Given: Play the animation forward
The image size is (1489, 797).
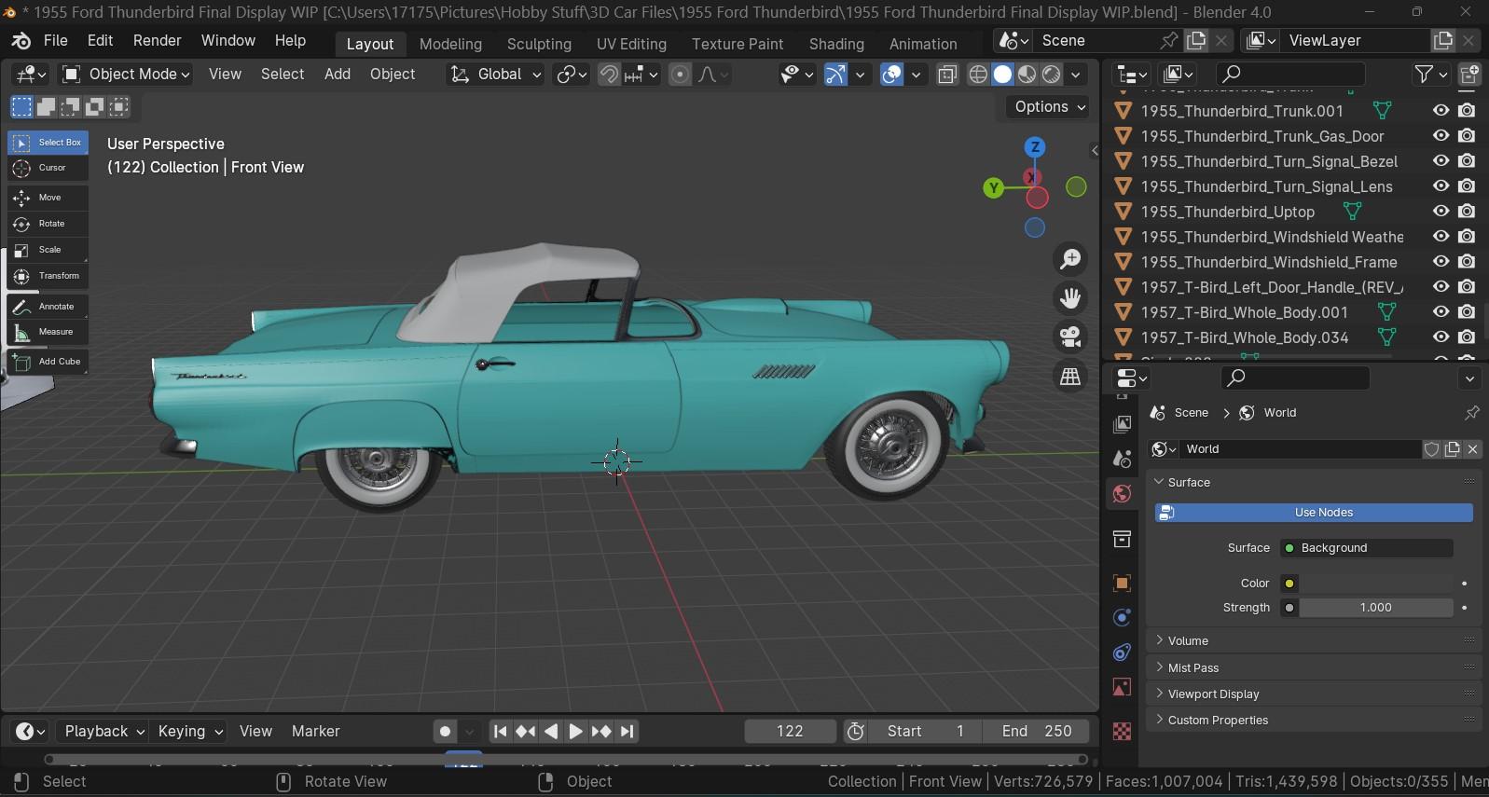Looking at the screenshot, I should pos(576,732).
